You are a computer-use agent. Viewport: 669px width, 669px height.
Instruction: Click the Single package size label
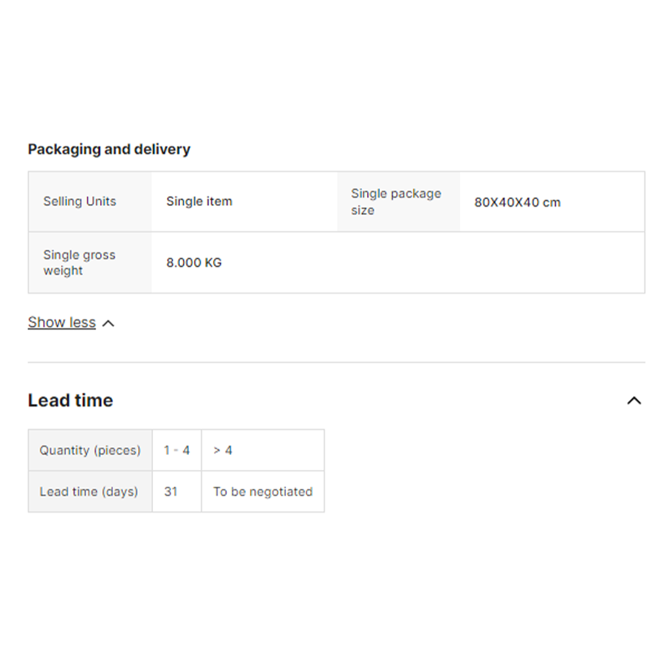(x=396, y=202)
